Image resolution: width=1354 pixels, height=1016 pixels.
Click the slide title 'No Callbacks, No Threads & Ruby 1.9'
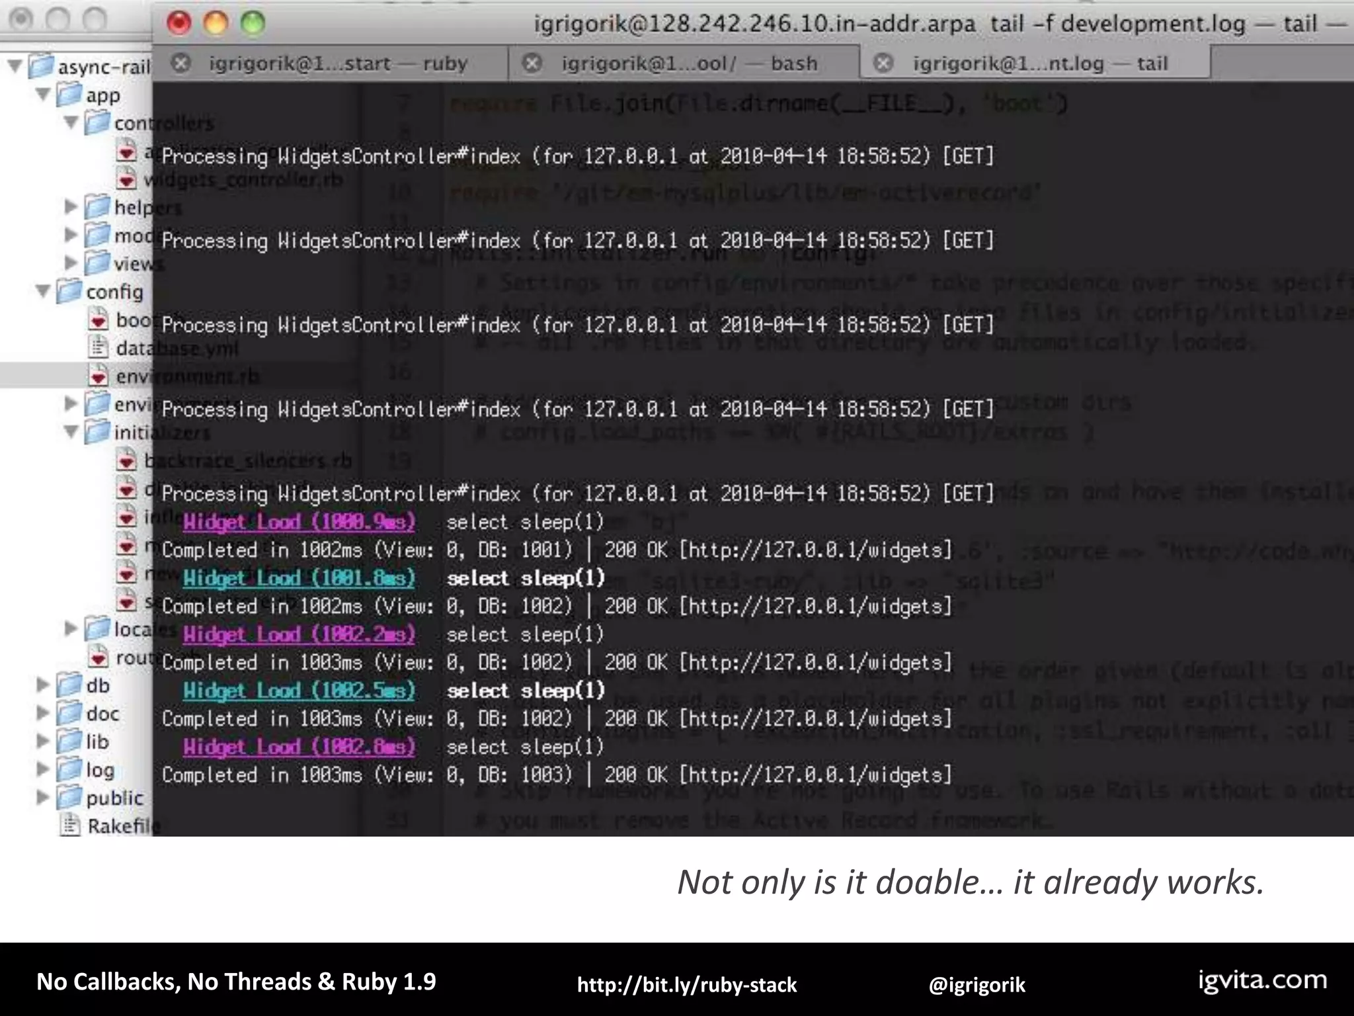[x=236, y=982]
